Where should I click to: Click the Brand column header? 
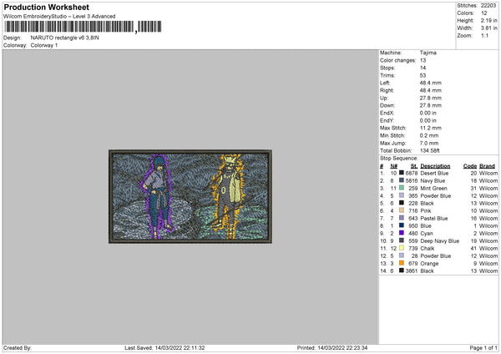click(488, 165)
